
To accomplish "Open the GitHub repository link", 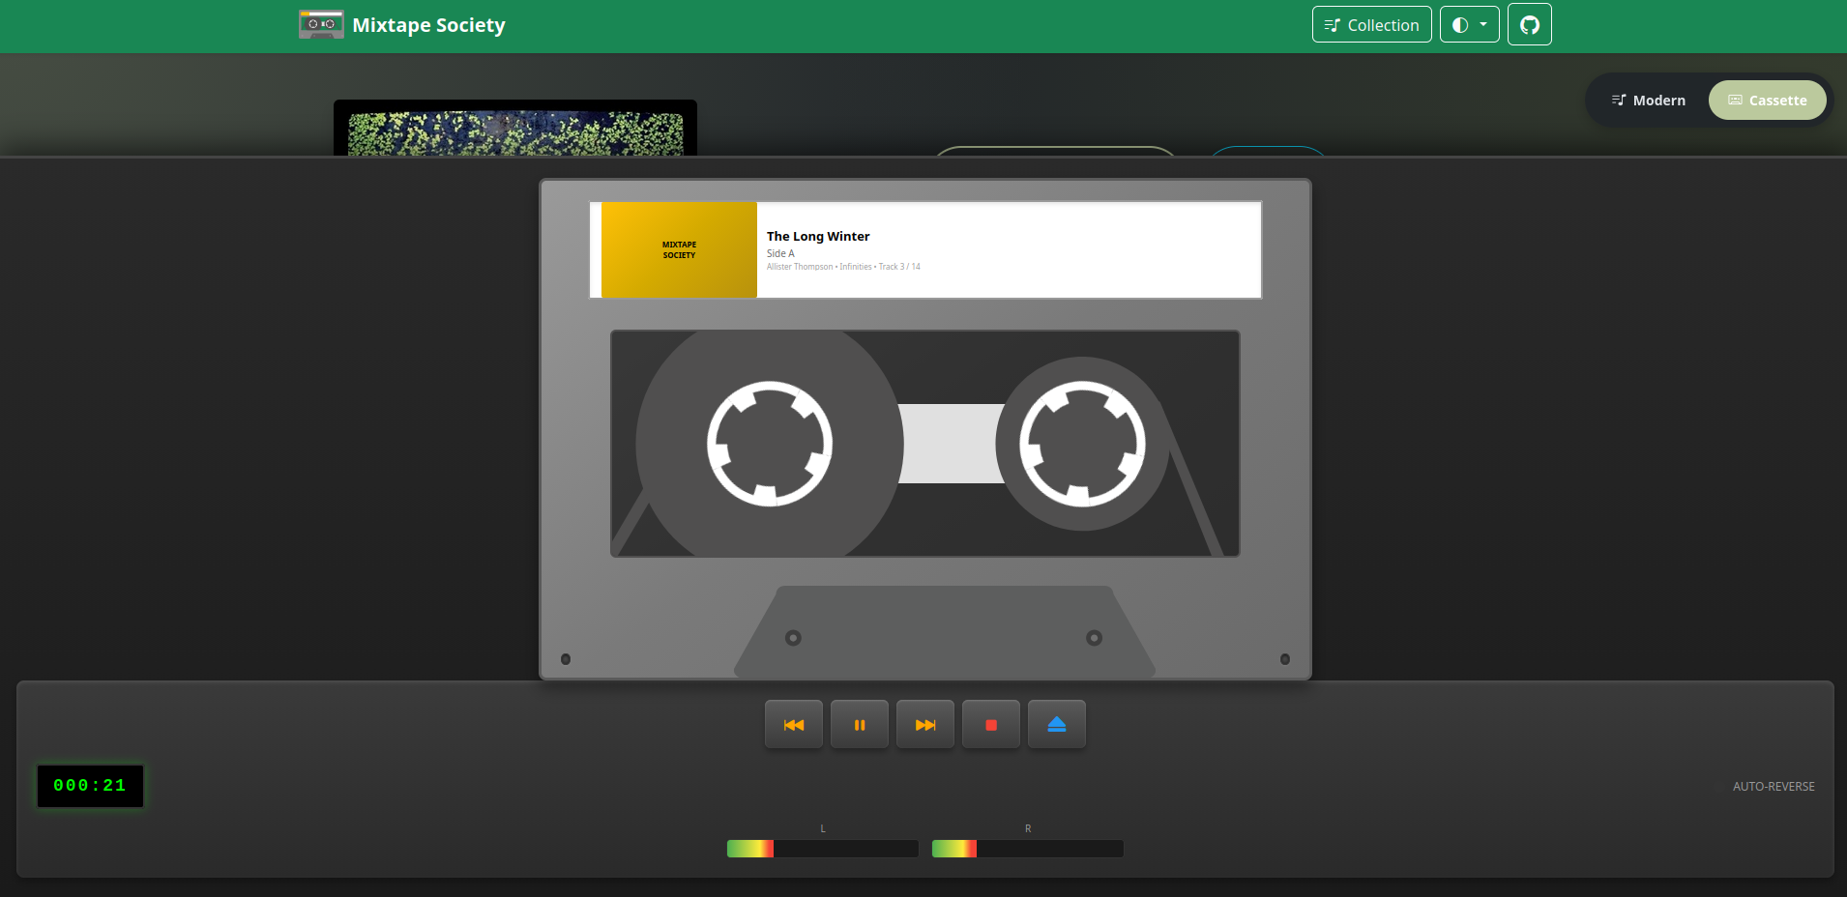I will (x=1529, y=25).
